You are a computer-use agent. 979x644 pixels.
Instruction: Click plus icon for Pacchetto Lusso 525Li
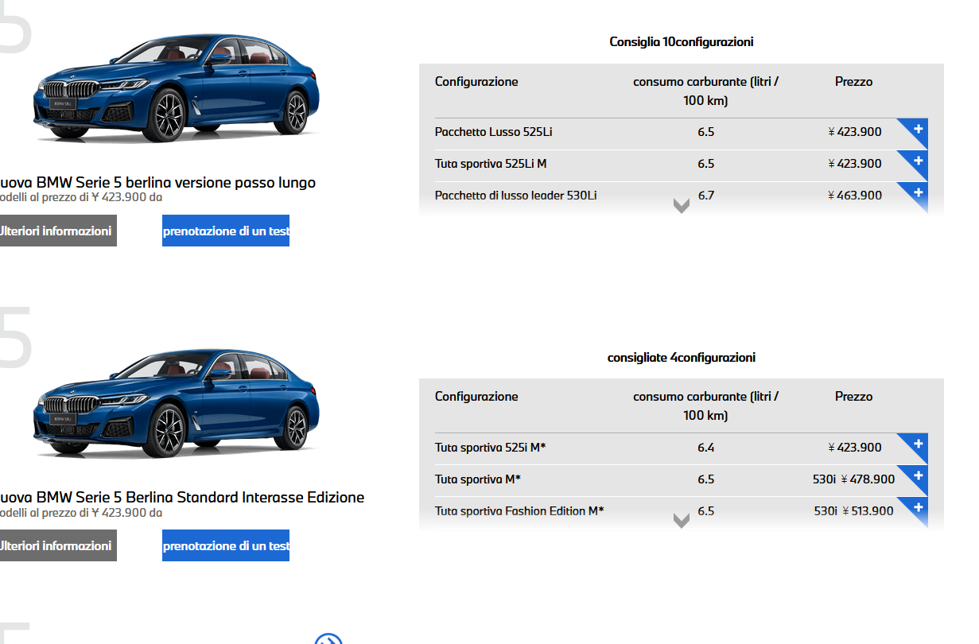[917, 129]
